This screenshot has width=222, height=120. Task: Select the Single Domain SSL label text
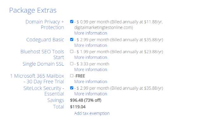pyautogui.click(x=43, y=64)
